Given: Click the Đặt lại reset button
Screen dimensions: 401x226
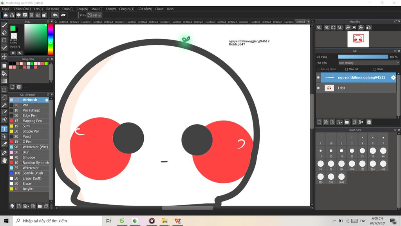Looking at the screenshot, I should click(x=94, y=15).
